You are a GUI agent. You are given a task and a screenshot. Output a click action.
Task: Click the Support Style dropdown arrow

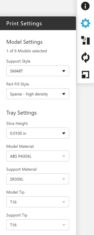click(x=64, y=71)
